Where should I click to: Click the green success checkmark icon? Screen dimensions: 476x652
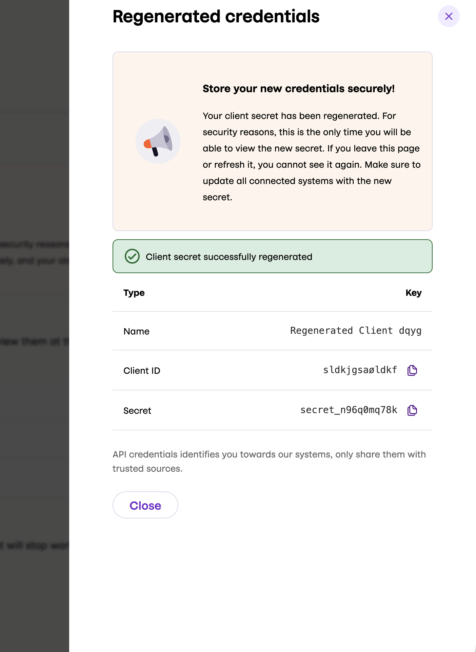pyautogui.click(x=132, y=256)
